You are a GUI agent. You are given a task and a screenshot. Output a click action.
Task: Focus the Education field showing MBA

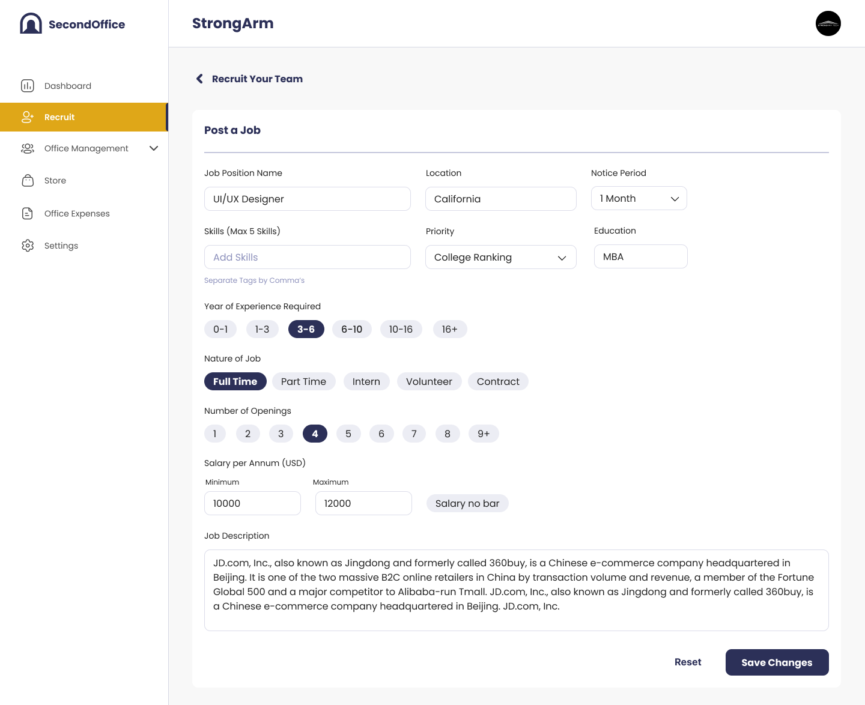pyautogui.click(x=641, y=256)
